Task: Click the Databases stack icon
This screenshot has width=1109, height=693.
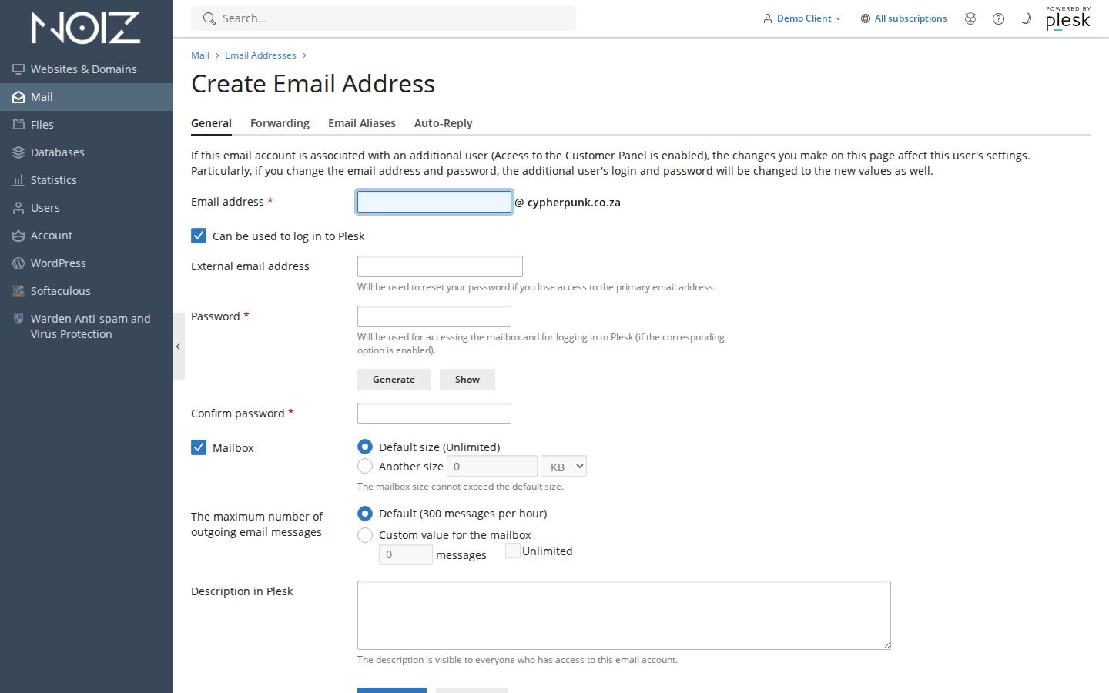Action: tap(18, 152)
